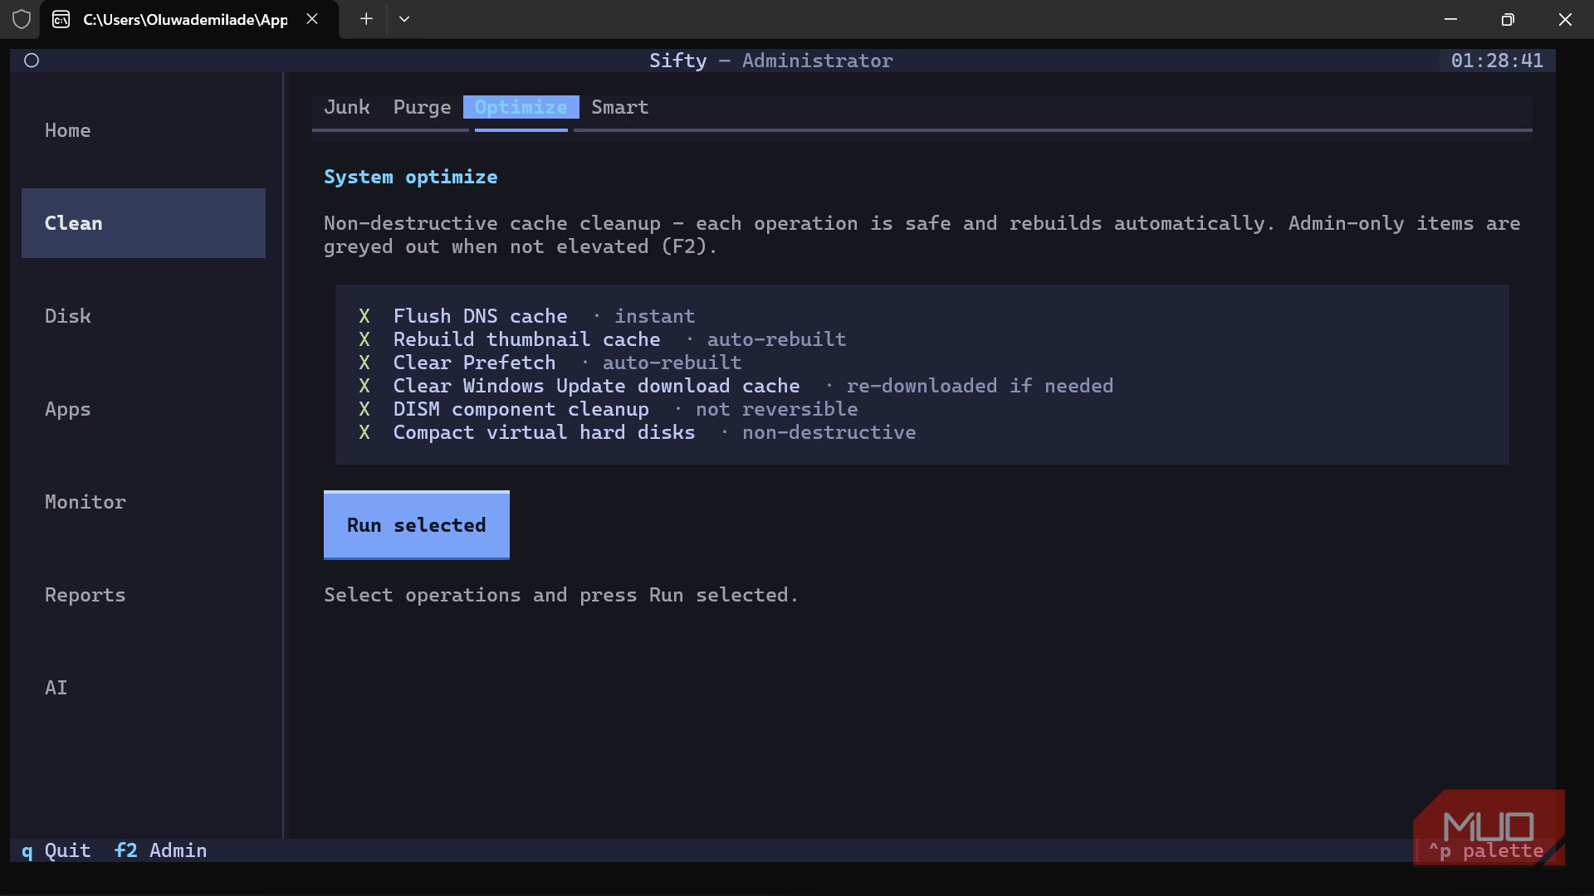The image size is (1594, 896).
Task: Click the circle icon in Sifty header
Action: [x=32, y=61]
